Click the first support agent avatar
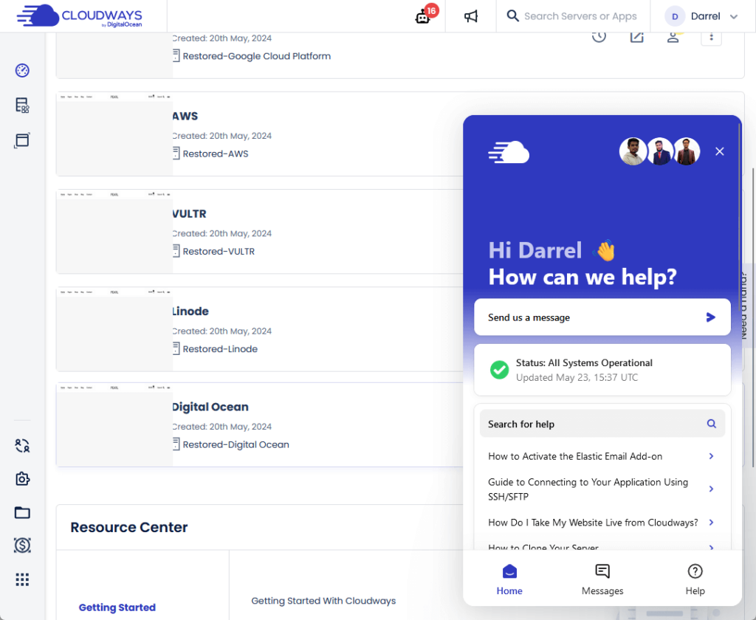 click(x=633, y=151)
